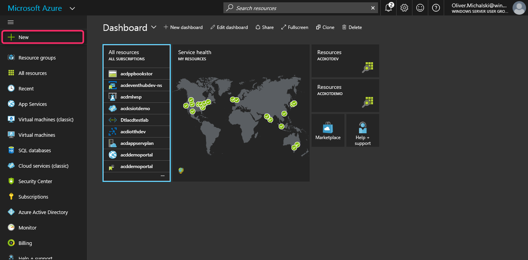Show more All resources with ellipsis
The image size is (528, 260).
[x=163, y=175]
